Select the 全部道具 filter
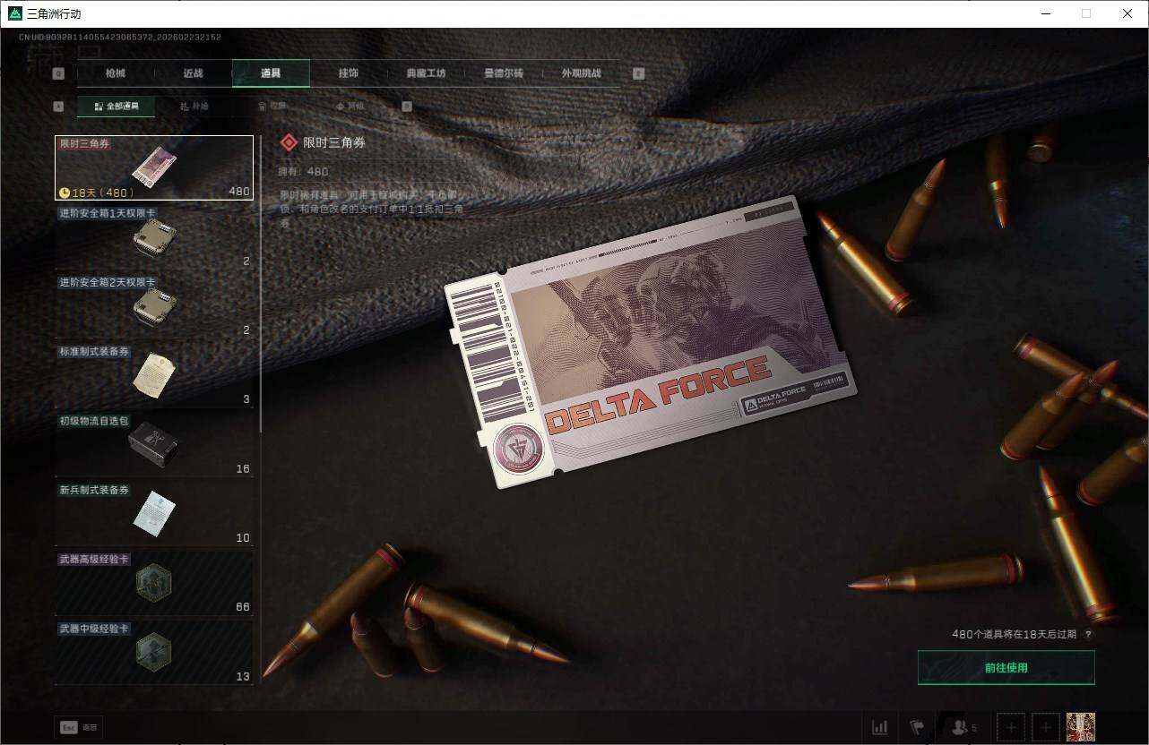The width and height of the screenshot is (1149, 745). tap(117, 107)
